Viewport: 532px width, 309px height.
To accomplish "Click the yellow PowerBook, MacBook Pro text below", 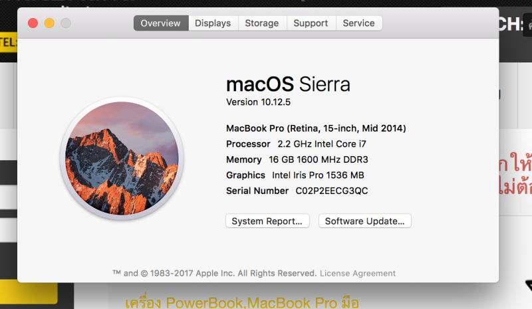I will coord(242,302).
